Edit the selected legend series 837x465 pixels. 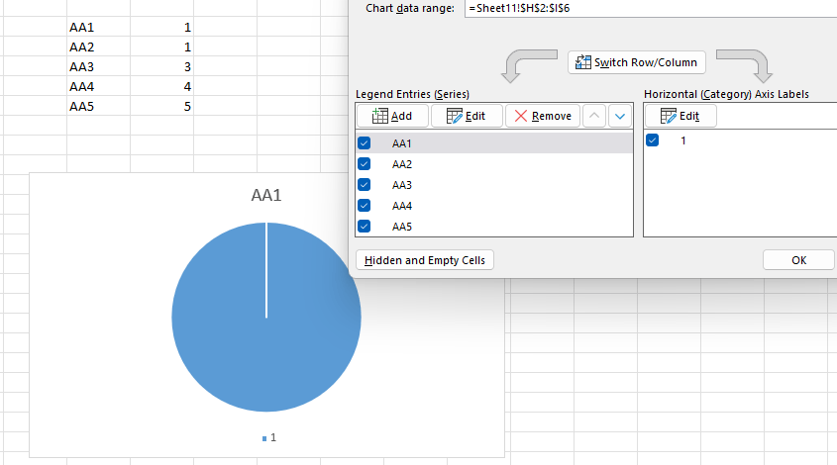(467, 116)
